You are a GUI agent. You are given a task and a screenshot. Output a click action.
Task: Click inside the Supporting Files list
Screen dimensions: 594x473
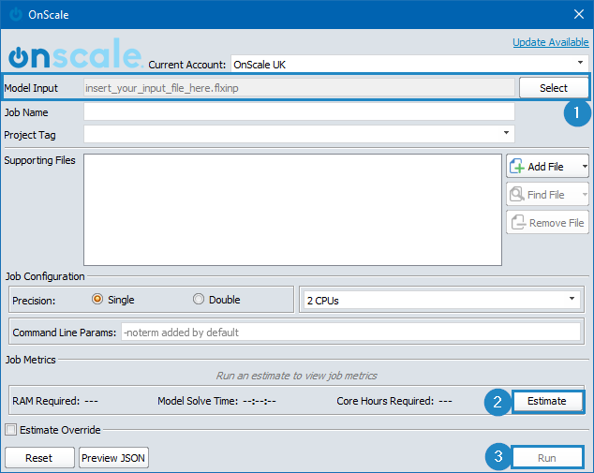click(x=292, y=210)
